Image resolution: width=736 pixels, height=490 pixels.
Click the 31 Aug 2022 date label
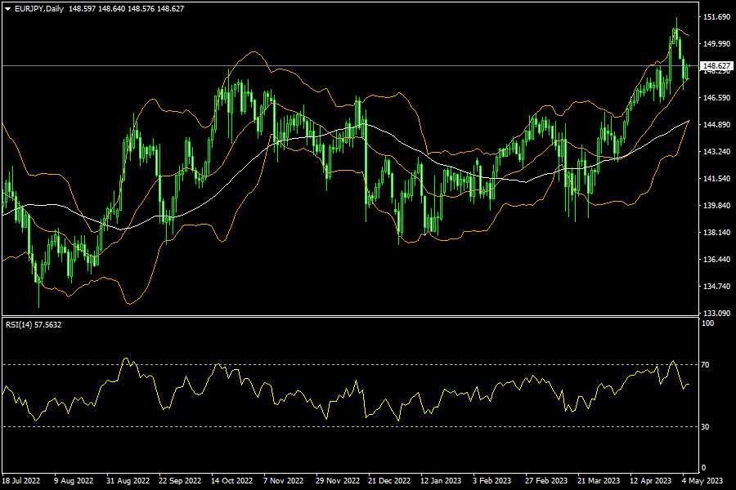[x=128, y=481]
